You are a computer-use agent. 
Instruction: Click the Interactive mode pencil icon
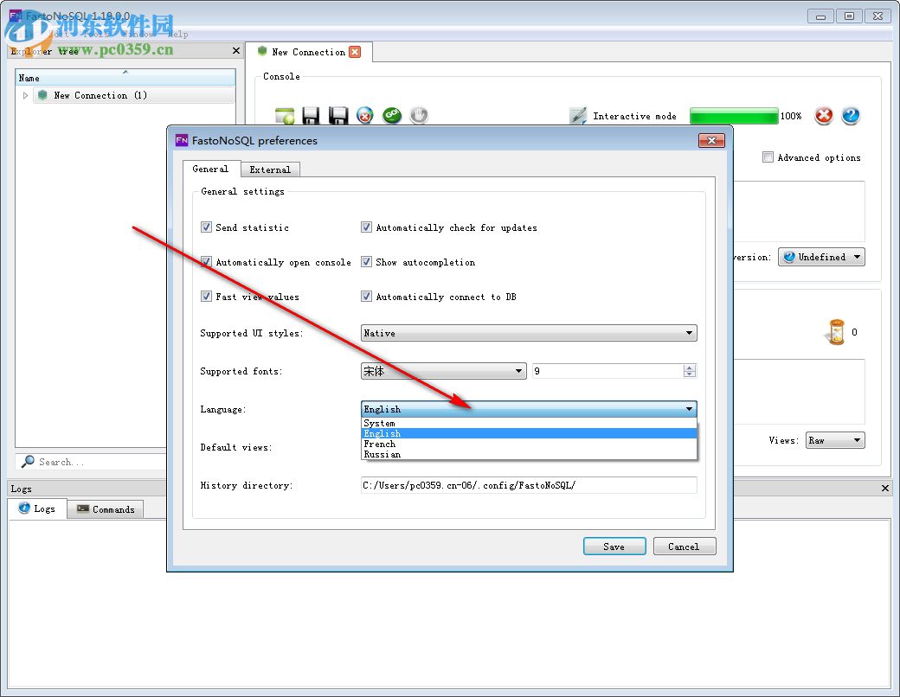pyautogui.click(x=578, y=116)
